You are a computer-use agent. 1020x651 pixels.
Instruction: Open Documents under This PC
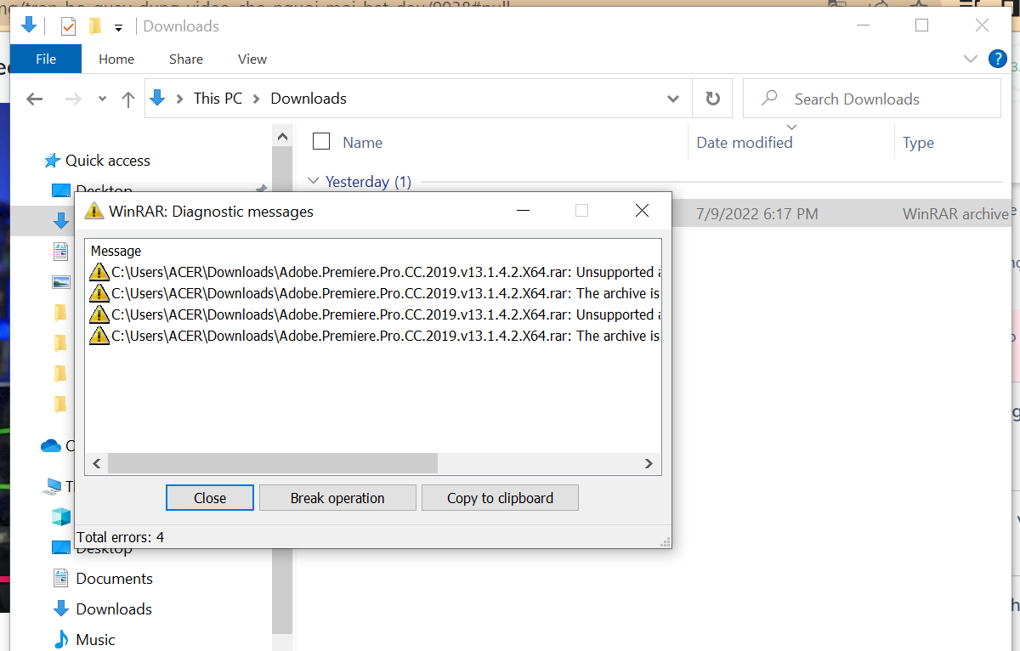pos(114,579)
